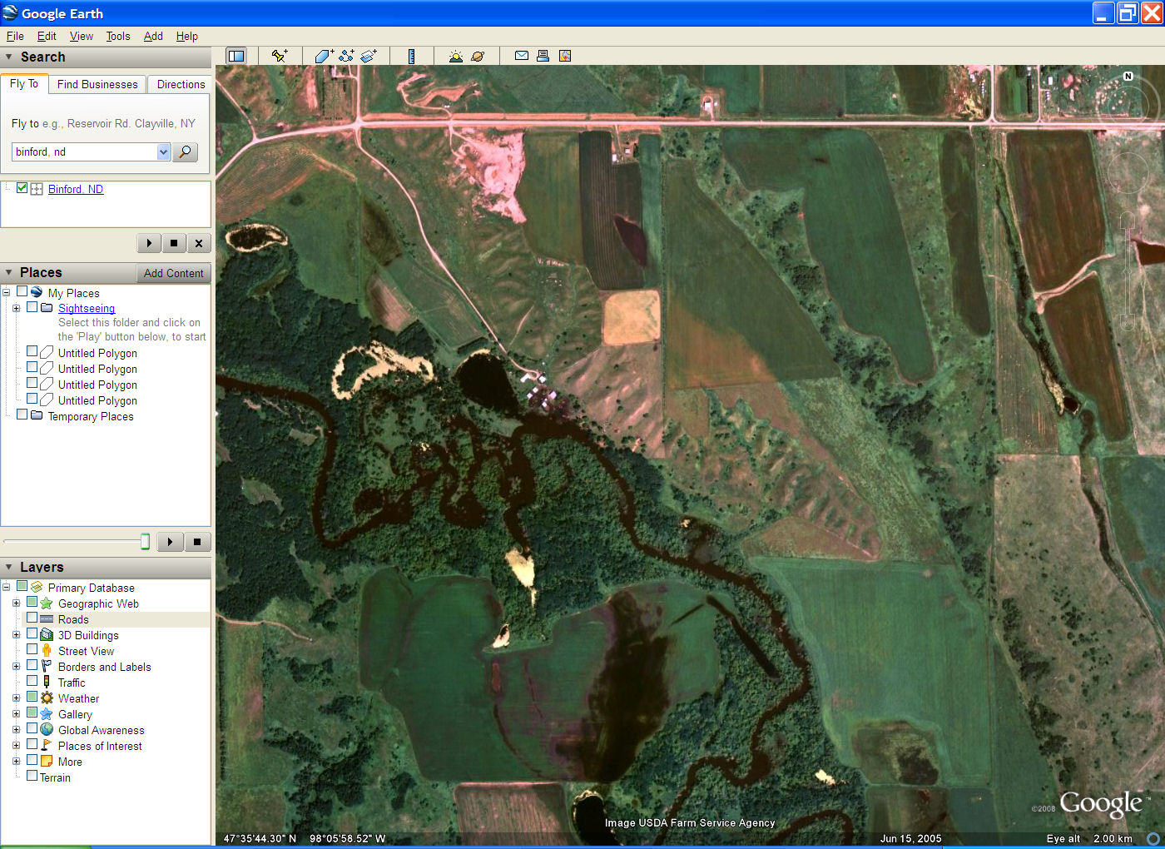Click the North indicator on the compass

coord(1128,76)
